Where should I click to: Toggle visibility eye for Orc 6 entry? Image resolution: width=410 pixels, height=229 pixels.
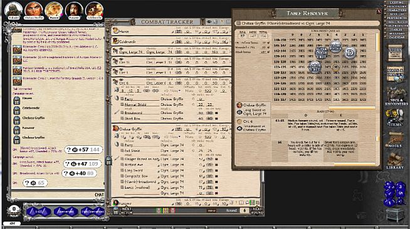(122, 80)
